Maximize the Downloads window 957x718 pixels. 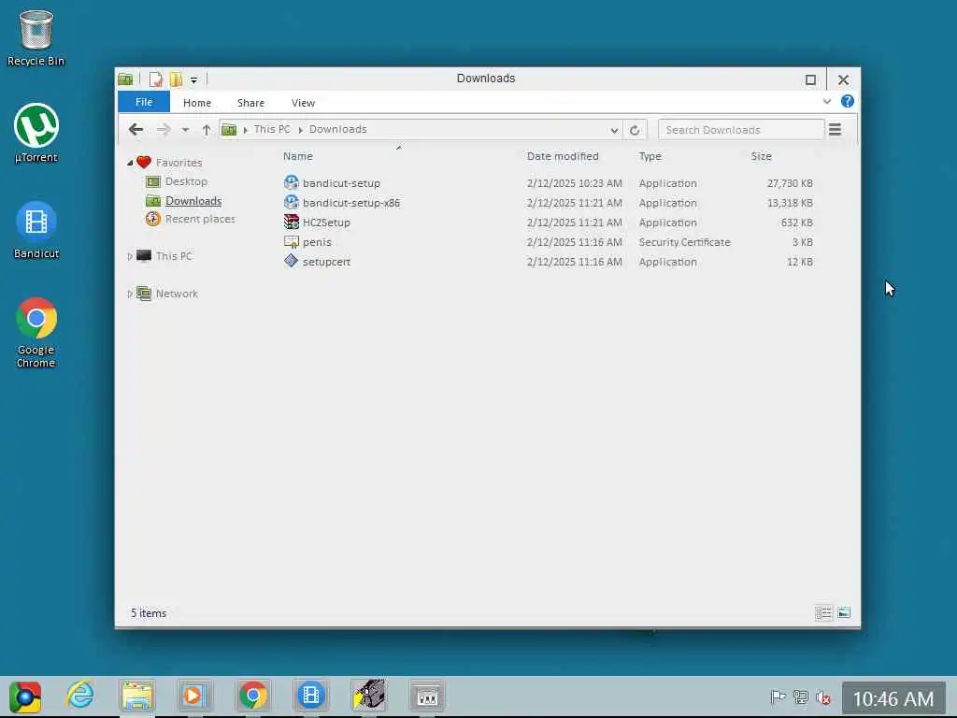pos(810,80)
